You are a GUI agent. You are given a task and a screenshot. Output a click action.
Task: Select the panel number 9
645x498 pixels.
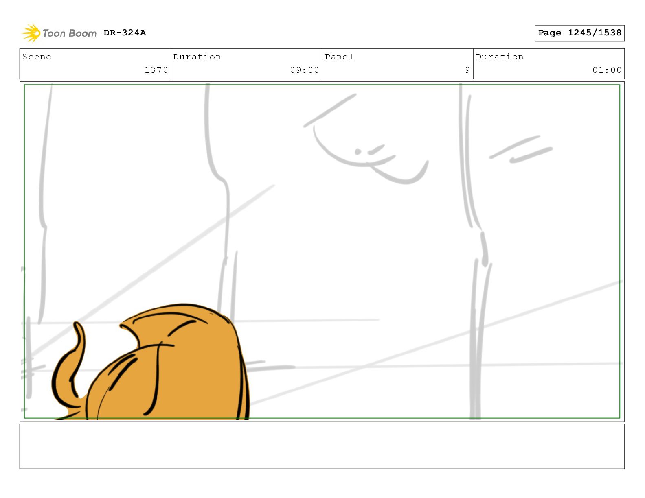(x=467, y=70)
